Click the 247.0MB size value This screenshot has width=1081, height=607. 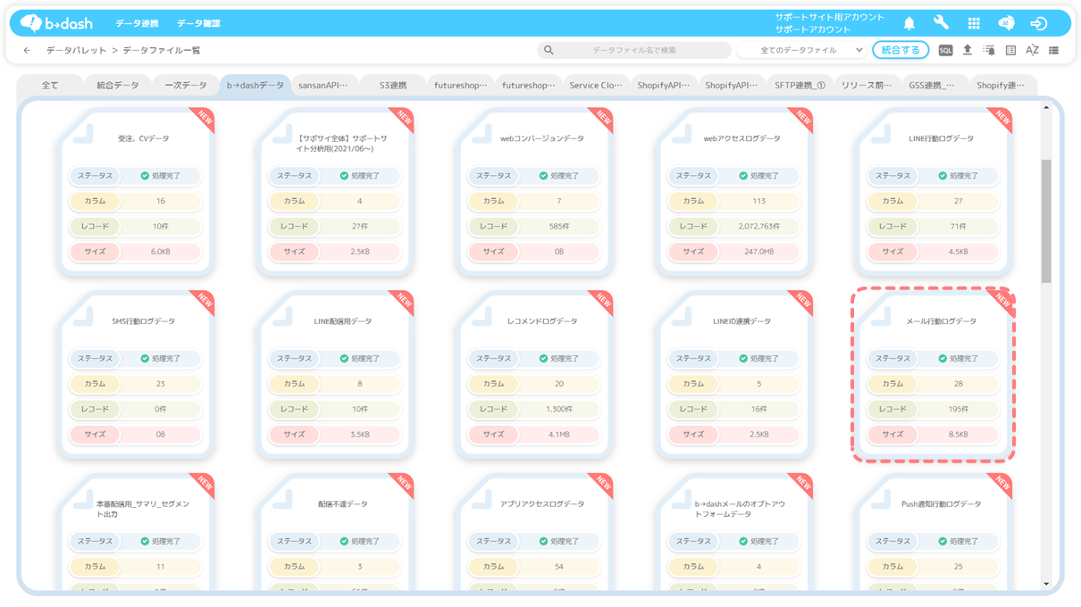pyautogui.click(x=758, y=252)
